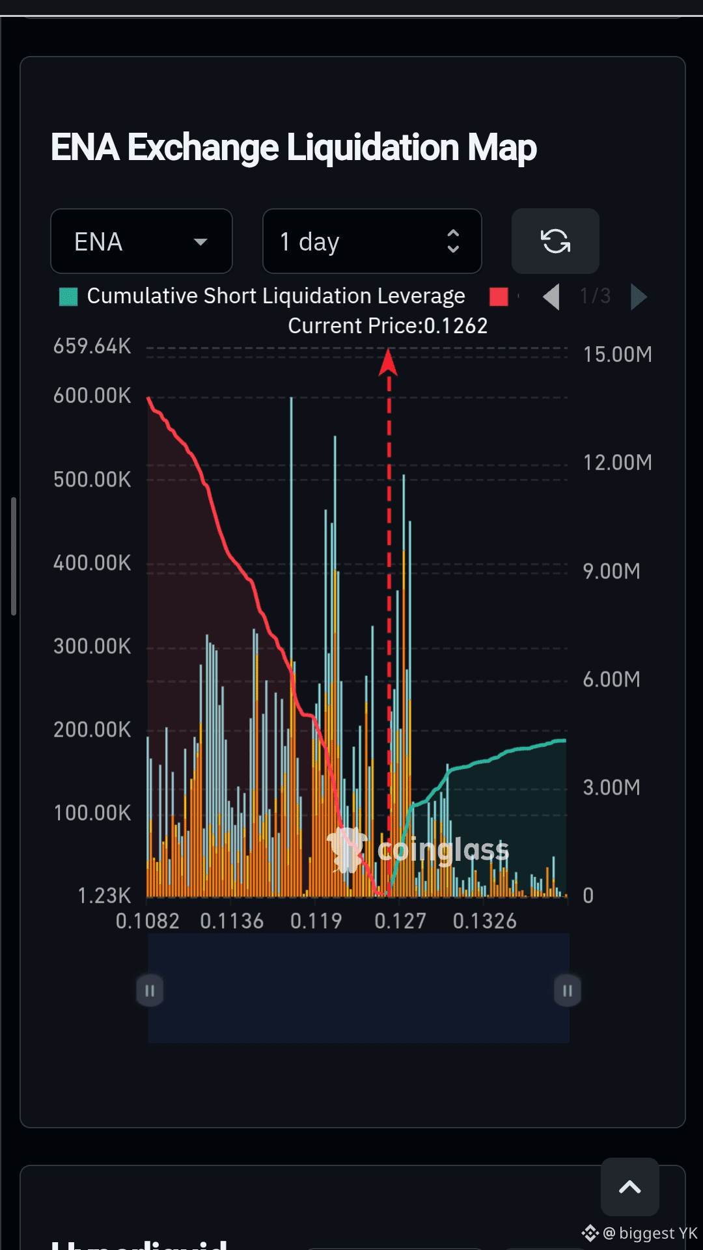
Task: Click the right range slider handle
Action: 568,990
